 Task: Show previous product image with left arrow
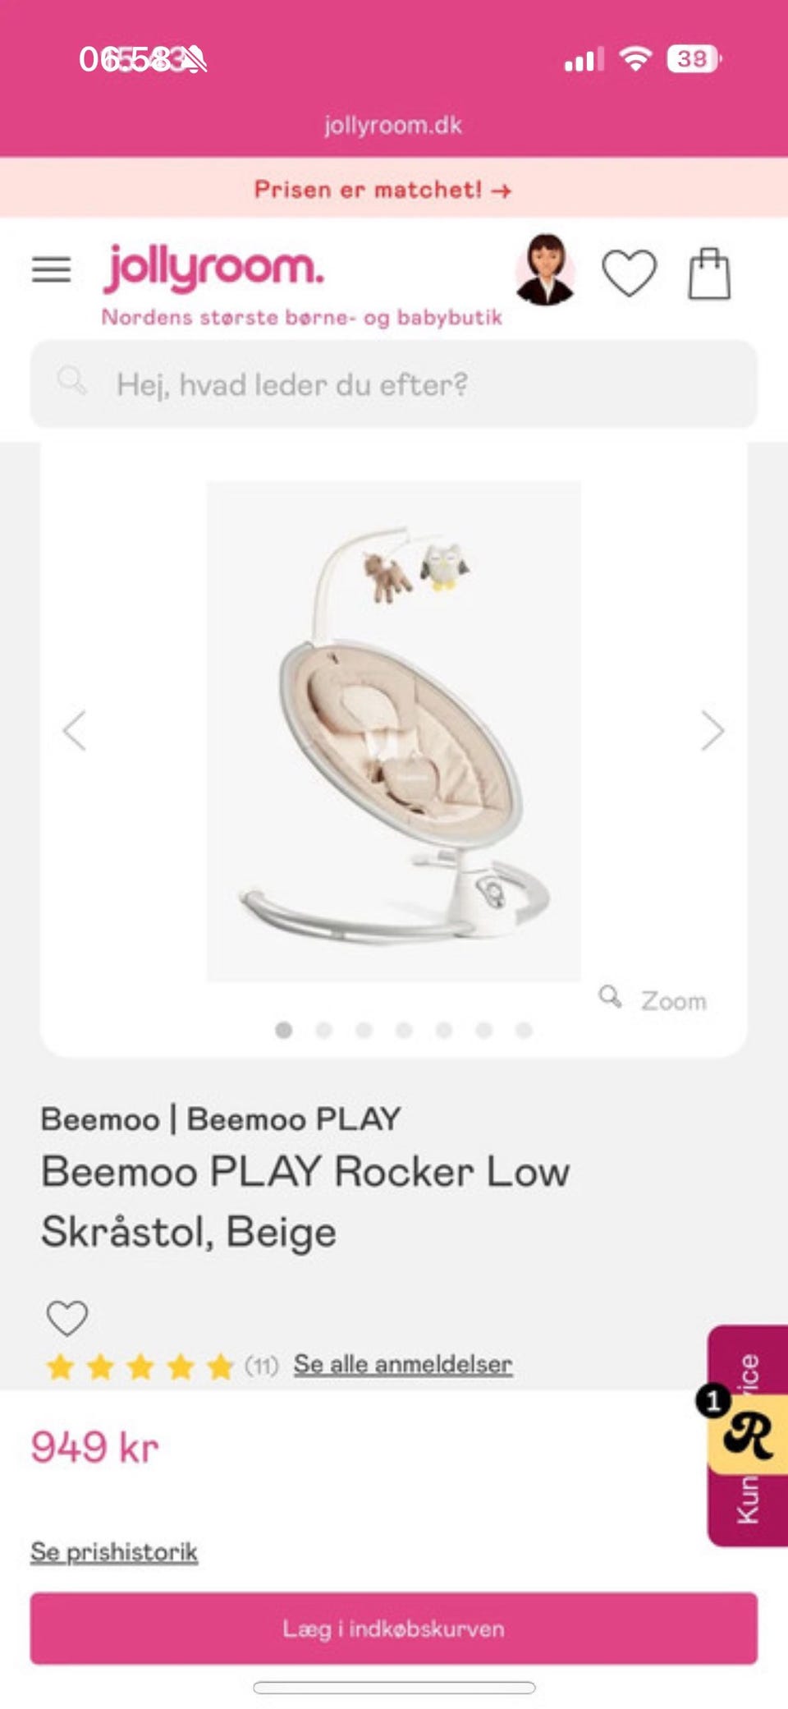[x=76, y=730]
